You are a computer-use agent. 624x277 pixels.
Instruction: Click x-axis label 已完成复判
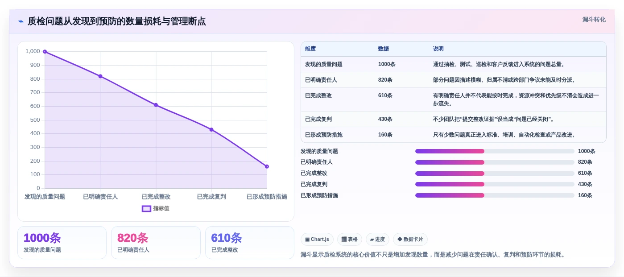coord(211,197)
